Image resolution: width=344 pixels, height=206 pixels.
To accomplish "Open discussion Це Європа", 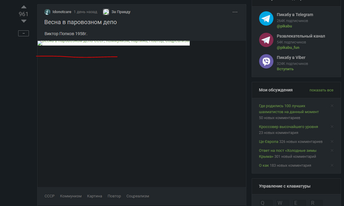I will (268, 142).
